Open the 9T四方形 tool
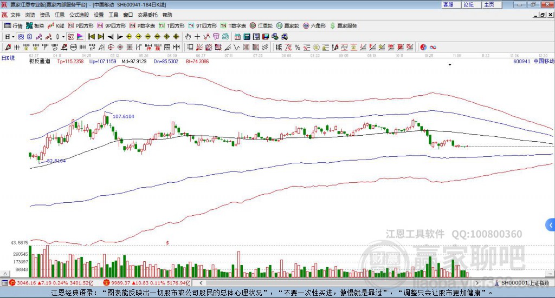Image resolution: width=555 pixels, height=298 pixels. coord(203,26)
